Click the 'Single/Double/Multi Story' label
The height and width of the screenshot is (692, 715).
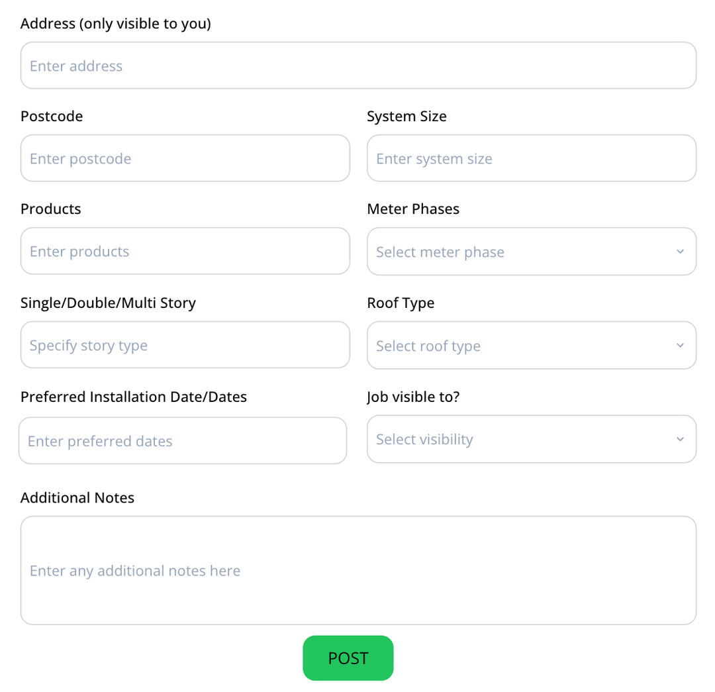pos(108,303)
